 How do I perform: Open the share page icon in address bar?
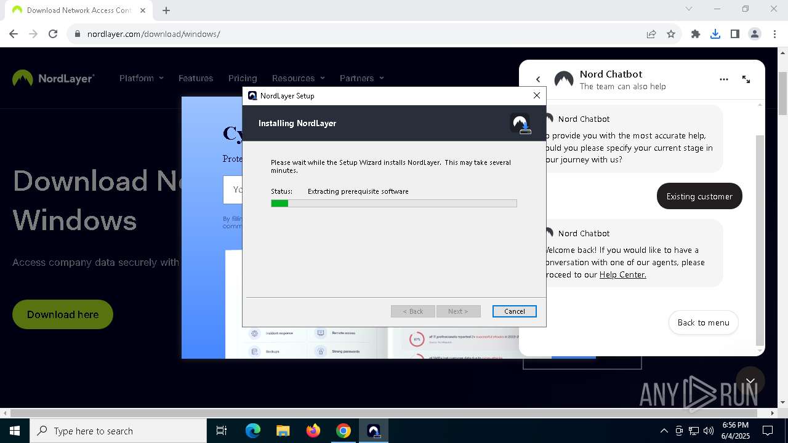coord(651,34)
